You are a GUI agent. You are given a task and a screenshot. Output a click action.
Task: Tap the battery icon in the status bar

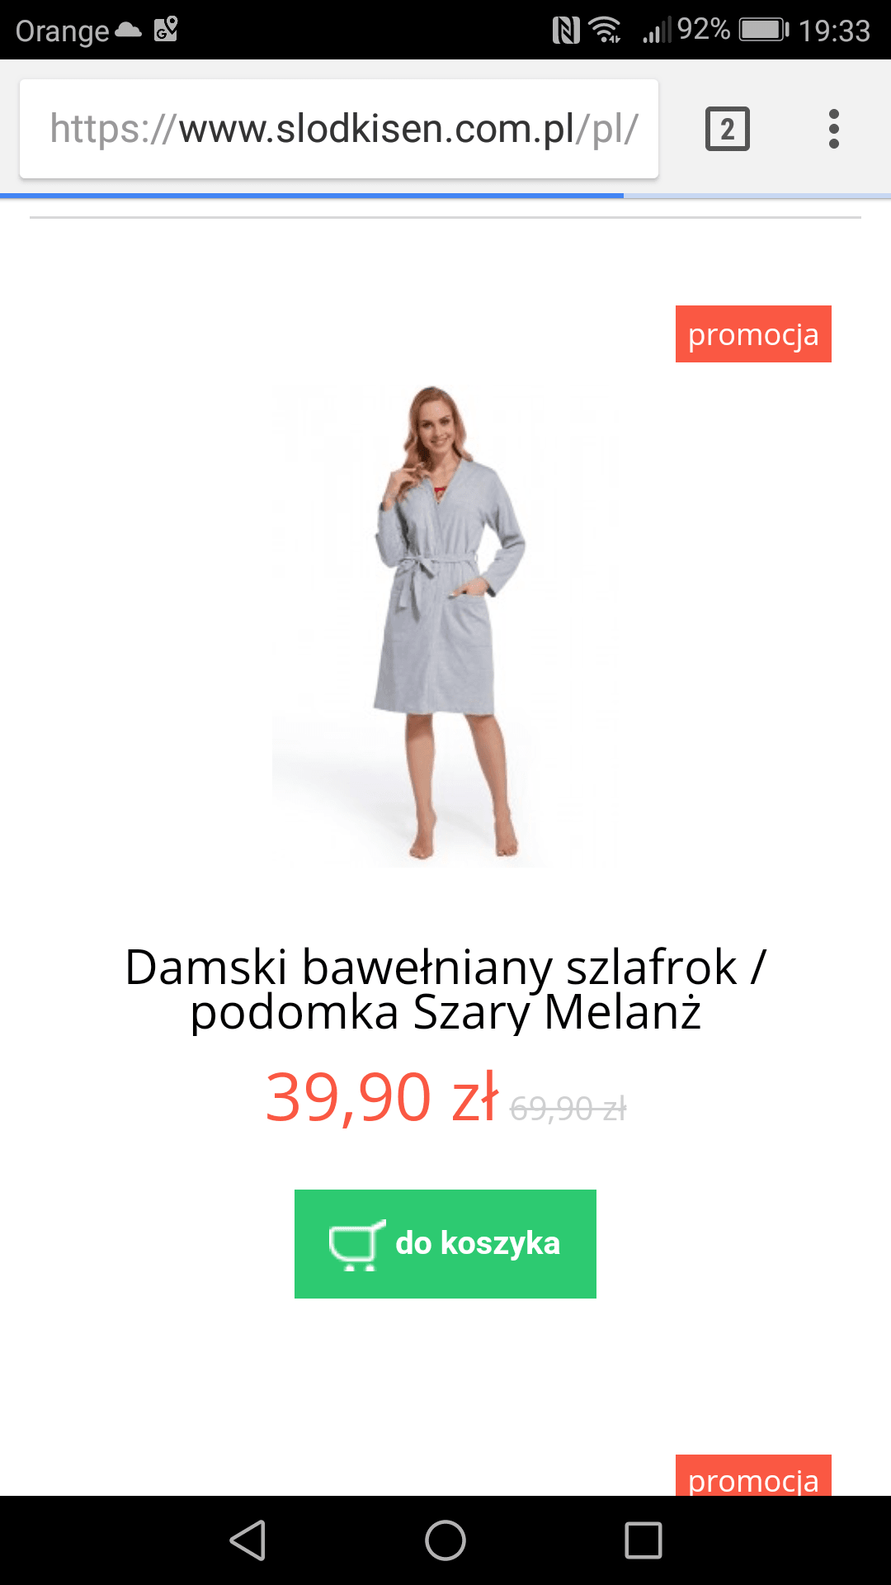coord(764,31)
